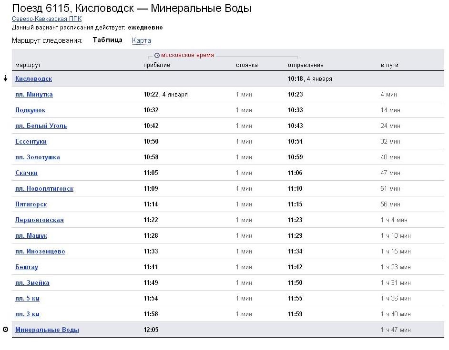Select the Скачки station link
The width and height of the screenshot is (449, 350).
[x=26, y=173]
